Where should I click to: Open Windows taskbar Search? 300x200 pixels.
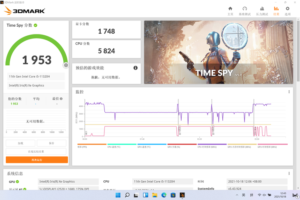point(127,195)
